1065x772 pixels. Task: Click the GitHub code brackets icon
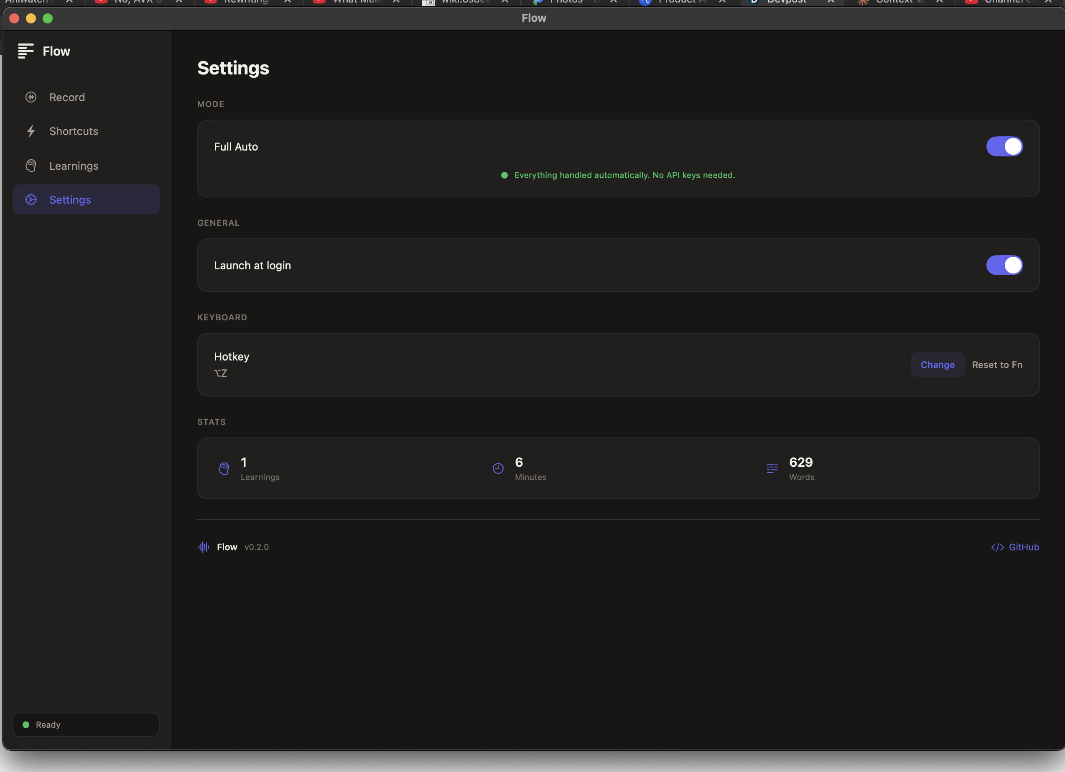pos(997,547)
